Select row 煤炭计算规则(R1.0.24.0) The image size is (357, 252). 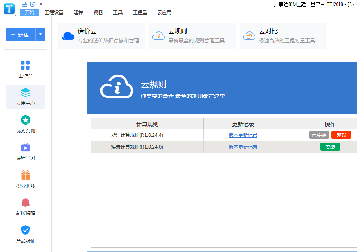coord(224,147)
